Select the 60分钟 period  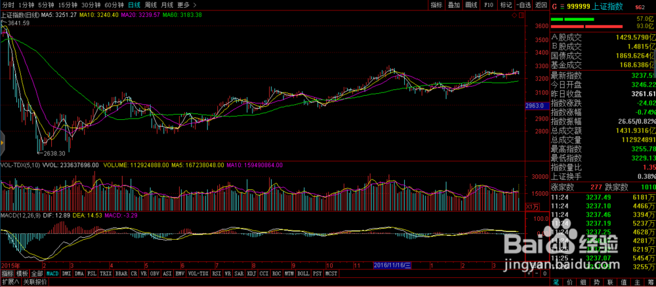(x=113, y=5)
